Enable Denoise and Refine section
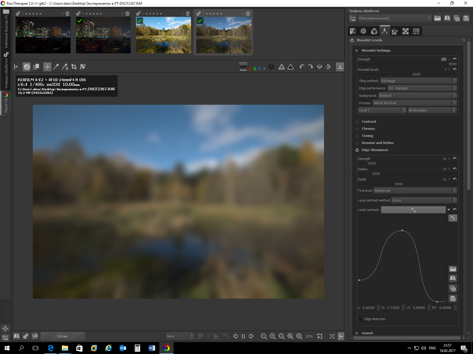 tap(357, 143)
